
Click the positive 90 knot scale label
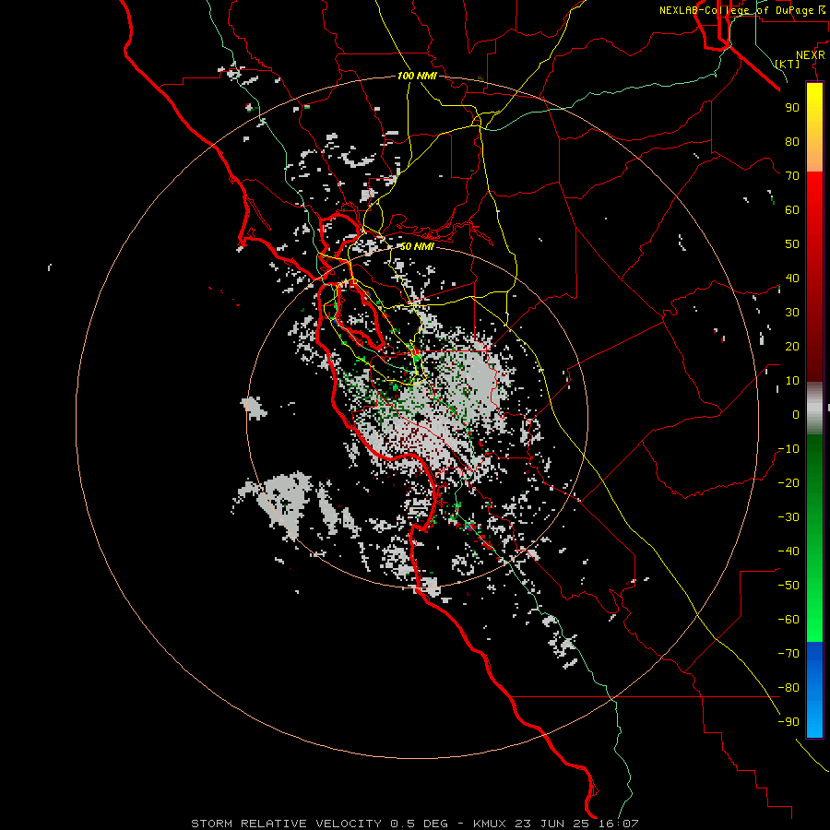pos(792,108)
